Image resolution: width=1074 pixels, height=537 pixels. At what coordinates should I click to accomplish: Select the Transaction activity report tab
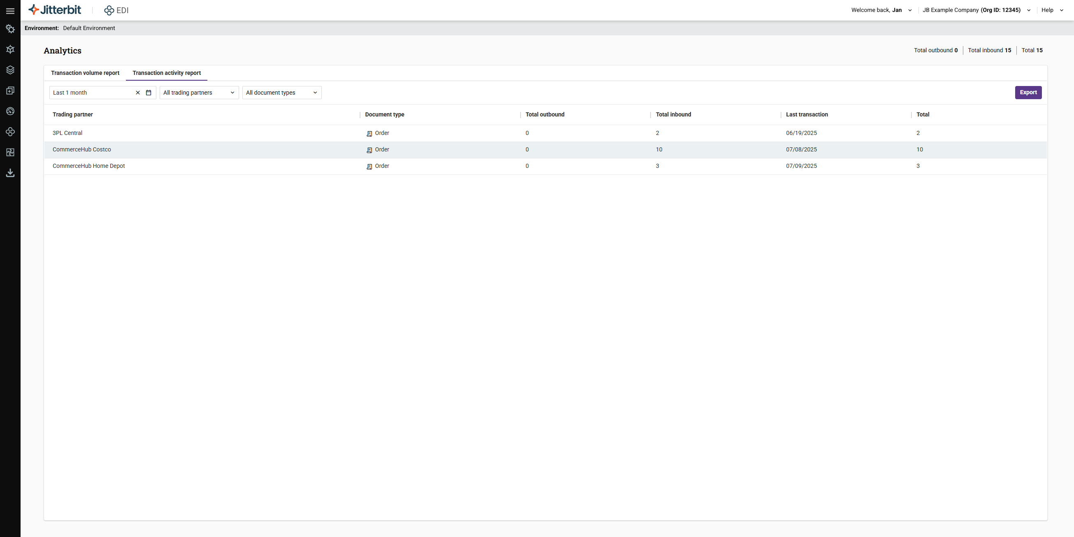tap(166, 72)
